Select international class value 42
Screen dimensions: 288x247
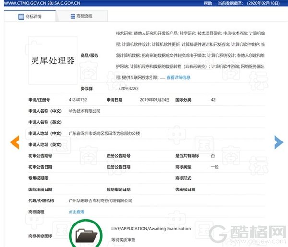(213, 100)
